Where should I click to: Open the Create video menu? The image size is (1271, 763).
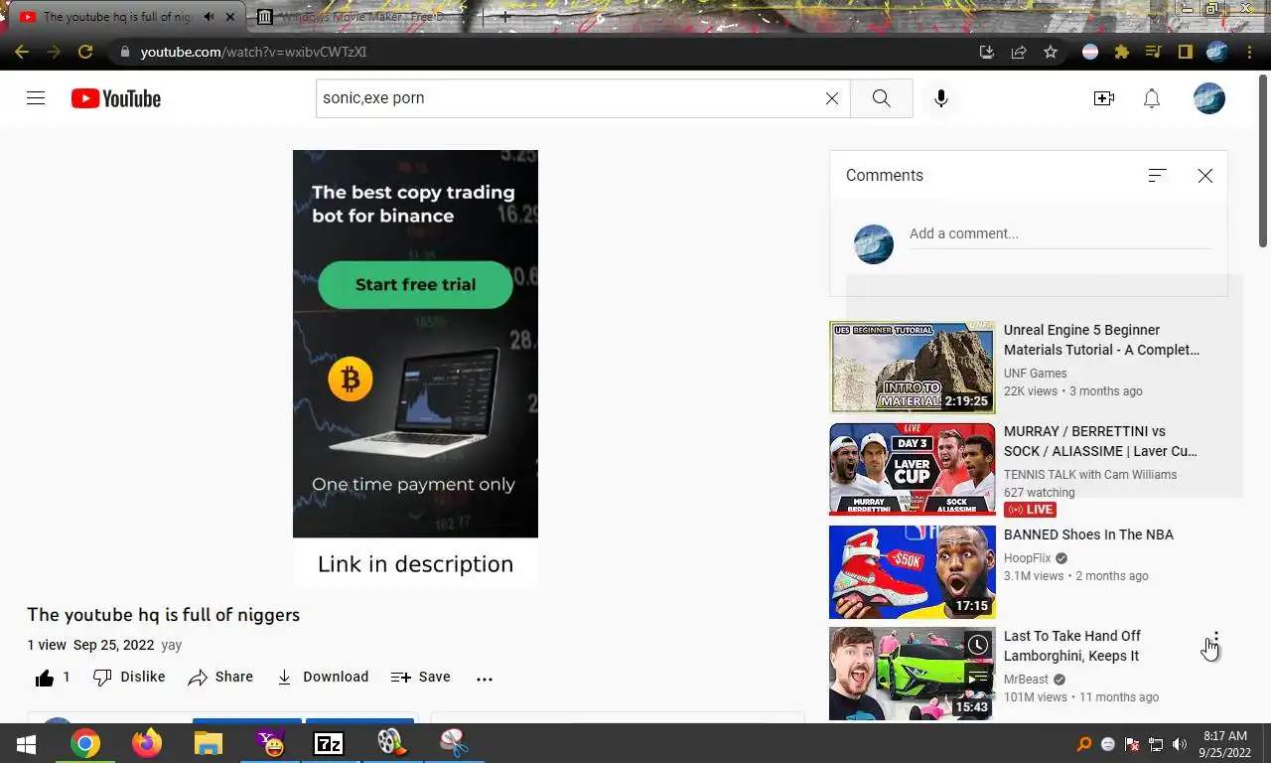(1104, 98)
